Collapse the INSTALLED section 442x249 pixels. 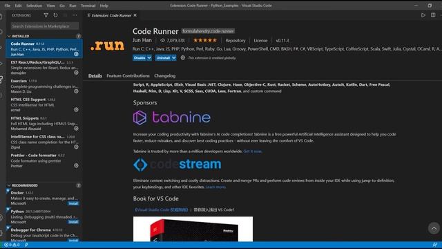(20, 36)
